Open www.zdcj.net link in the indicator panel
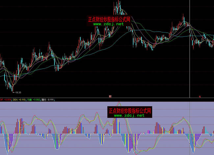This screenshot has height=155, width=214. [129, 115]
